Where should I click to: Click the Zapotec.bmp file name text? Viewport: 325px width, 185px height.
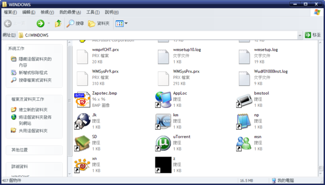point(105,93)
